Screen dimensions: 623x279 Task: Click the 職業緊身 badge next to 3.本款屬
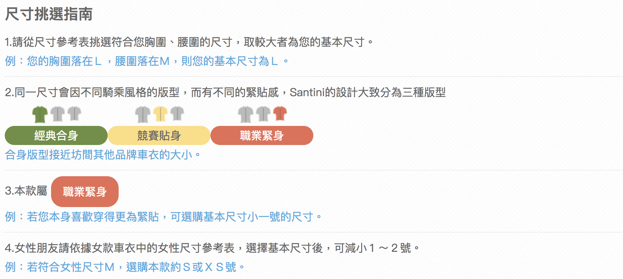pyautogui.click(x=84, y=192)
